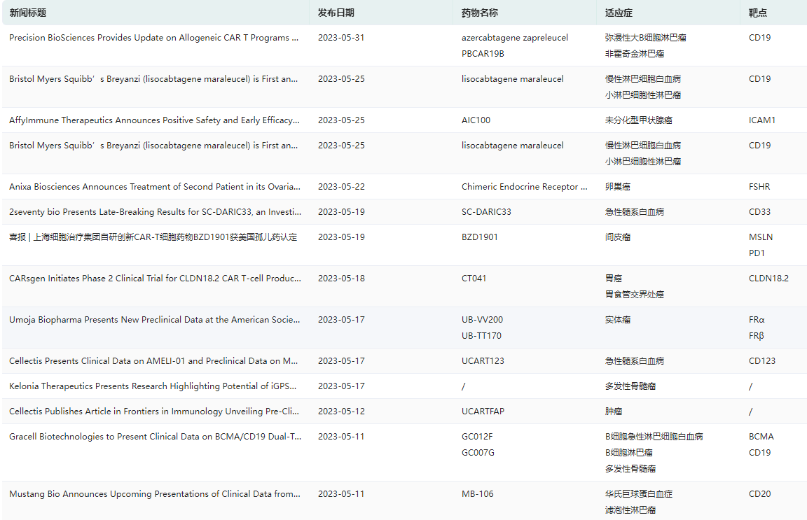Select drug name AIC100
807x520 pixels.
click(x=476, y=120)
